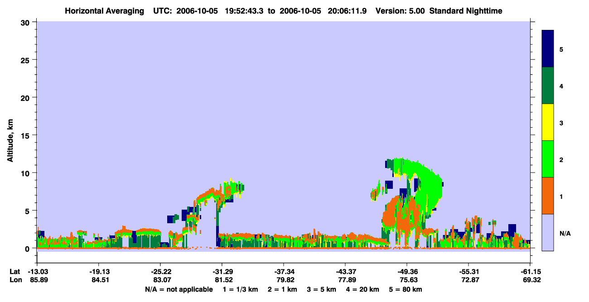The width and height of the screenshot is (589, 302).
Task: Click the '2 = 1 km' legend entry
Action: (x=284, y=289)
